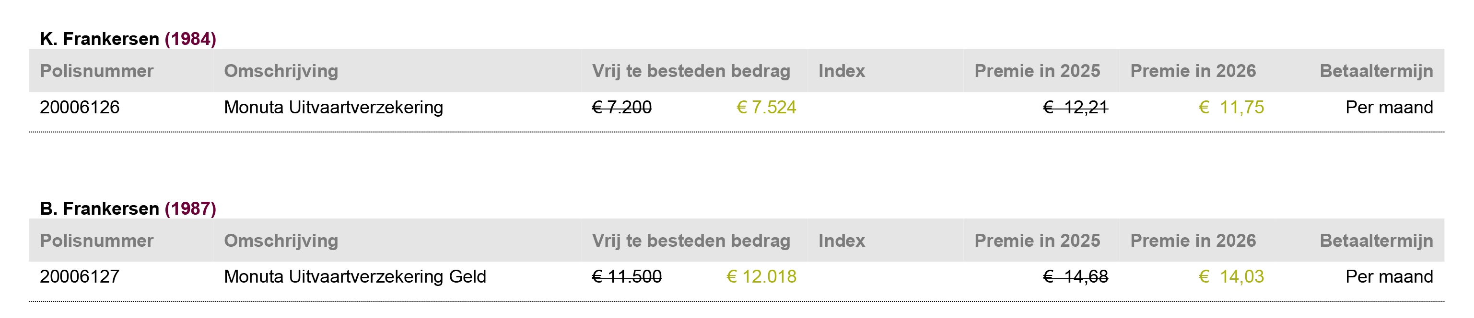Click the old 2025 premium € 14,68
Image resolution: width=1474 pixels, height=318 pixels.
pos(1075,277)
